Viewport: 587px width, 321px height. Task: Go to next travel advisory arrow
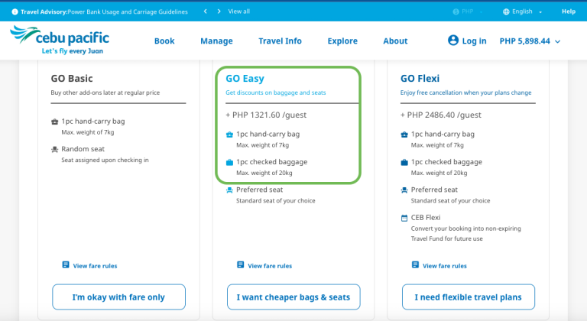tap(219, 11)
